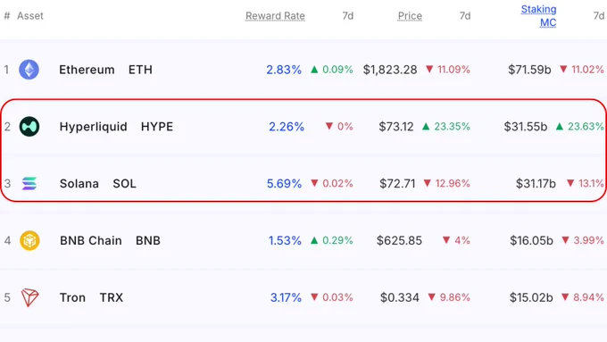Click the $0.334 Tron price
This screenshot has width=607, height=342.
coord(400,297)
